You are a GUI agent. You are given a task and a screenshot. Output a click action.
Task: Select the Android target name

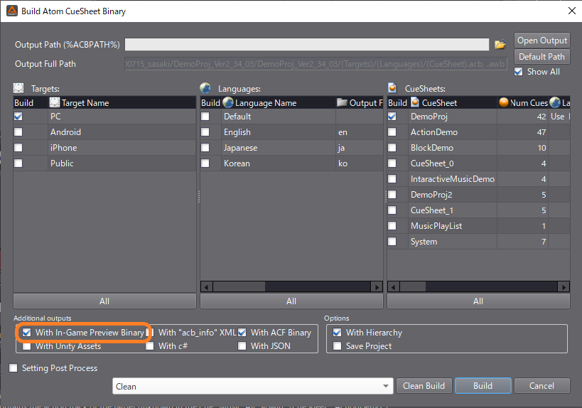pos(65,132)
